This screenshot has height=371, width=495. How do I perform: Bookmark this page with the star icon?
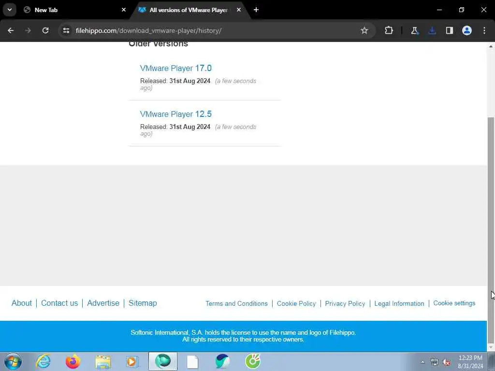[x=364, y=30]
